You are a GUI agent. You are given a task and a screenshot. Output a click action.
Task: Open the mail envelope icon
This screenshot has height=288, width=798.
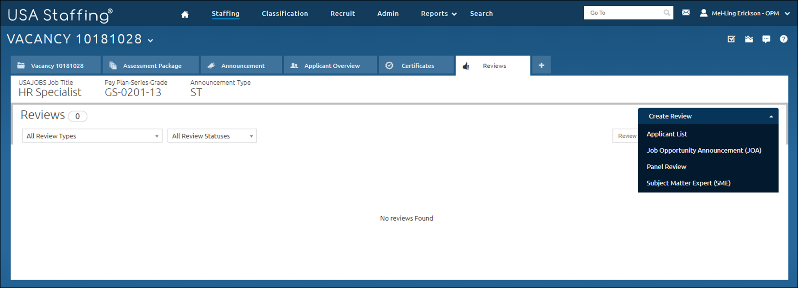[686, 13]
